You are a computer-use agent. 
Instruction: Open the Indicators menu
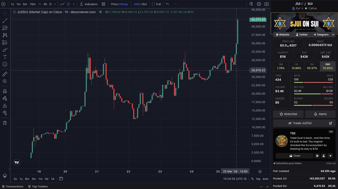coord(89,4)
